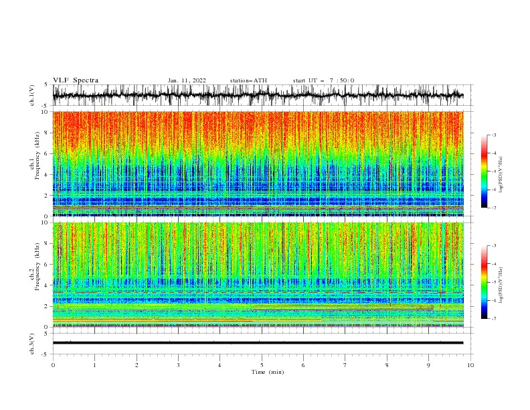Click the ch.3(V) waveform axis label

(x=32, y=344)
